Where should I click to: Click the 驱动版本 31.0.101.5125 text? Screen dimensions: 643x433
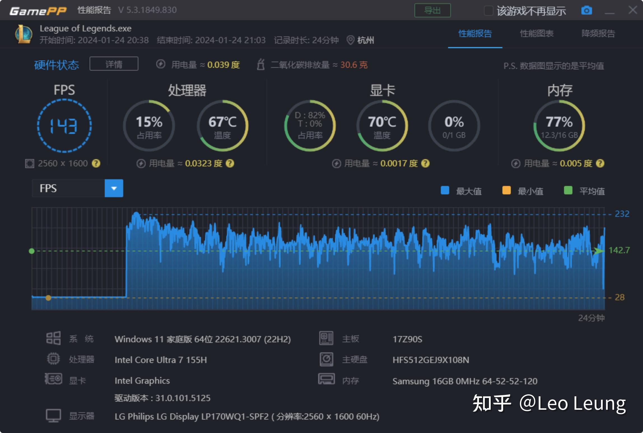(x=162, y=398)
